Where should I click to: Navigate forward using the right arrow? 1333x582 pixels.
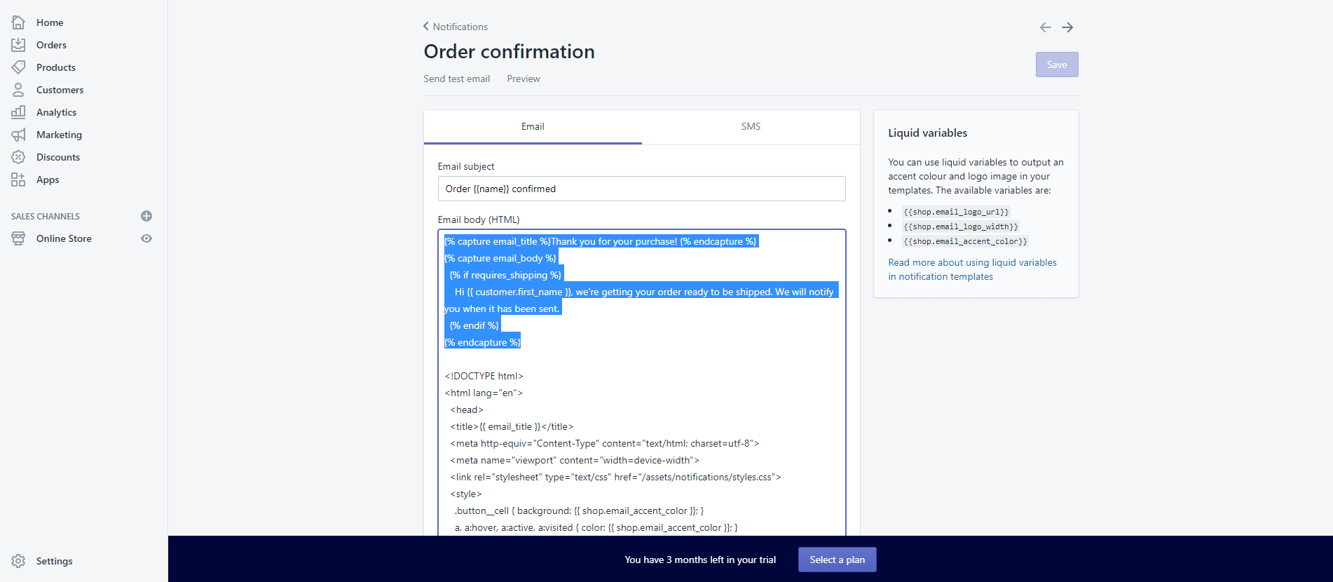coord(1067,27)
